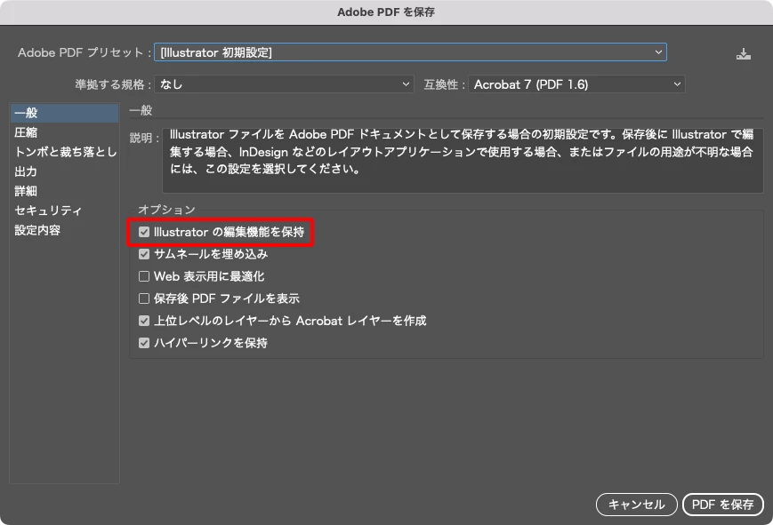Click the PDF を保存 button
Screen dimensions: 773x525
[x=722, y=505]
